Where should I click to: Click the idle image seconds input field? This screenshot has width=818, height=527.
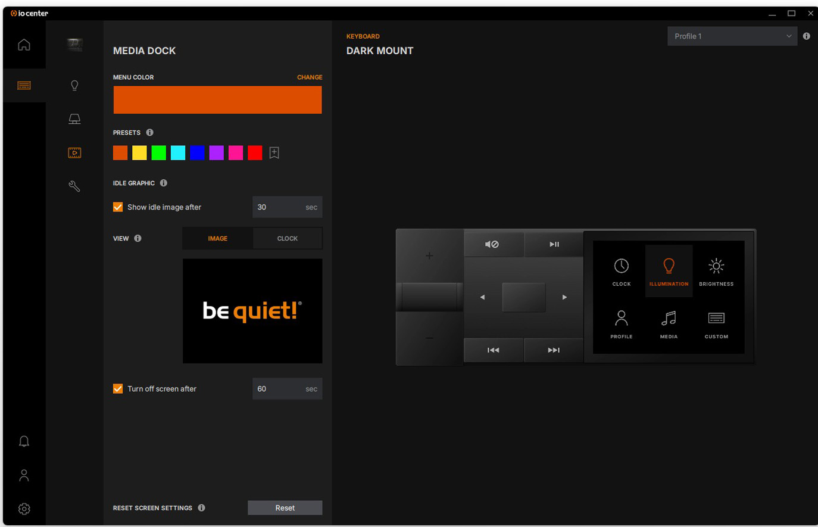click(x=277, y=207)
